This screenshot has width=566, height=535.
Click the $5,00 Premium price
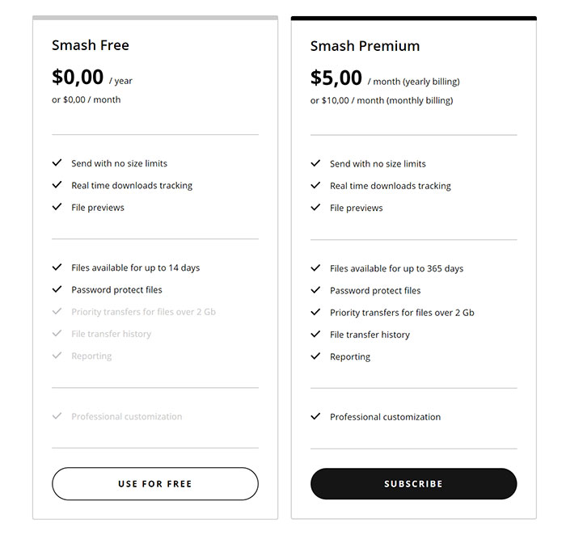[x=336, y=78]
